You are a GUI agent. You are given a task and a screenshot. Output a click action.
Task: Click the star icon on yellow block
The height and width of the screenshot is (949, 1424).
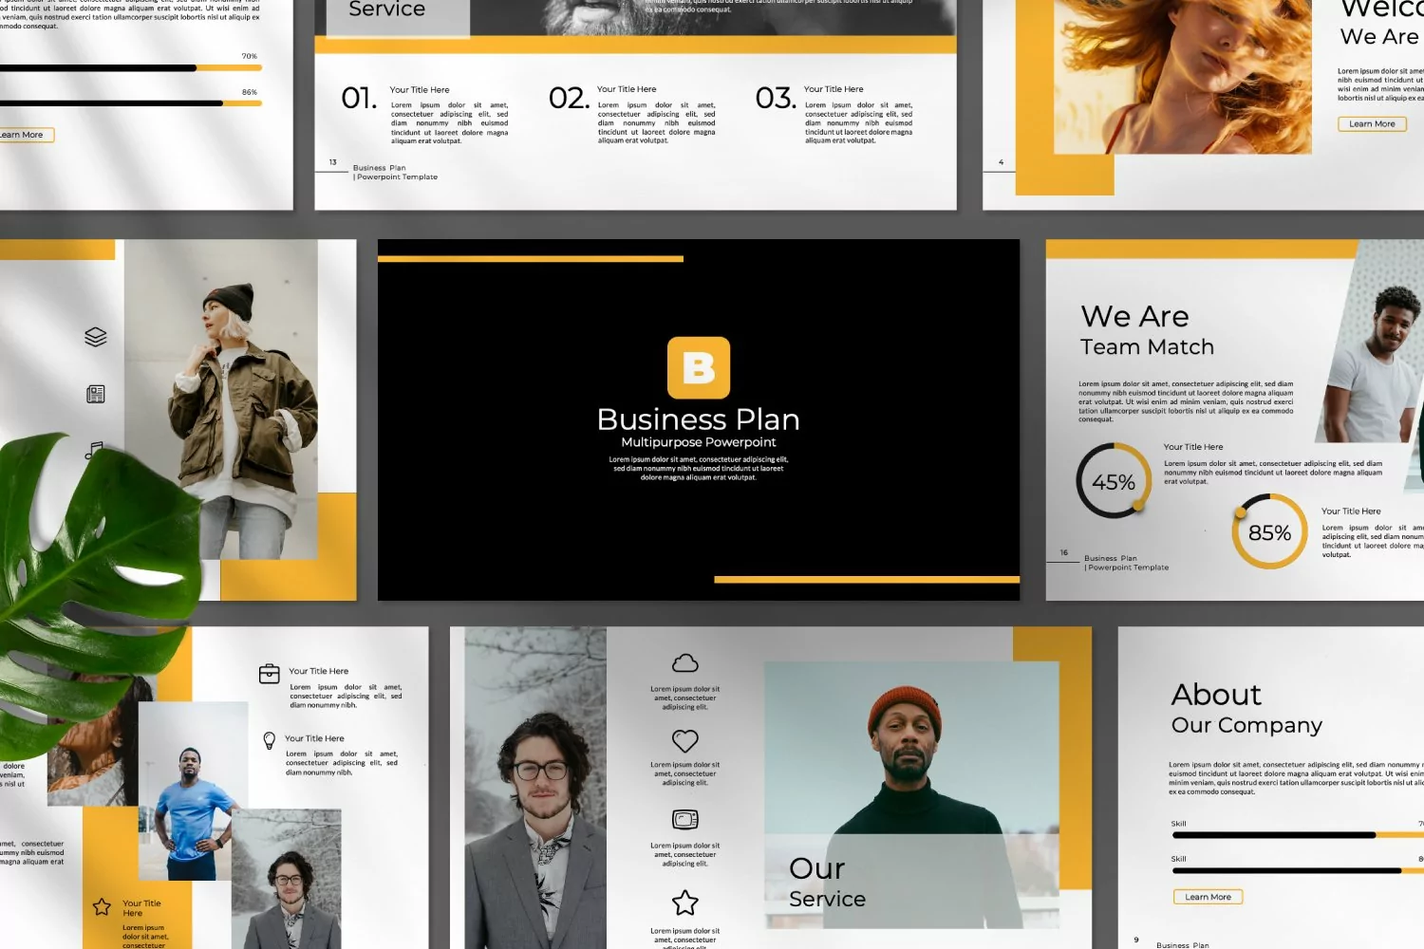[102, 907]
